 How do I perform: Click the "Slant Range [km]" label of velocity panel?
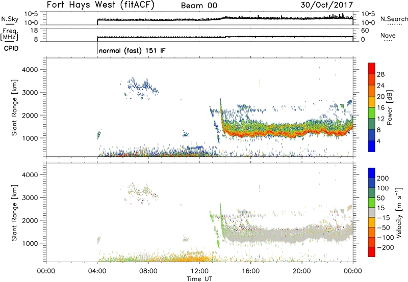(14, 213)
